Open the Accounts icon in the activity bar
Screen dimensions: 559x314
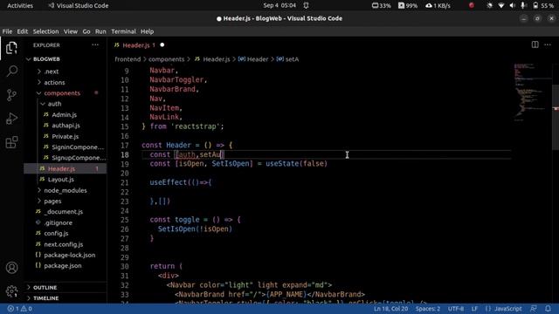(11, 268)
